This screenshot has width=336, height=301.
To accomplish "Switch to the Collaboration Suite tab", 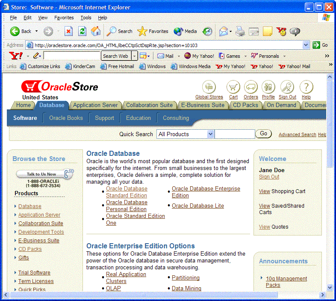I will click(149, 105).
